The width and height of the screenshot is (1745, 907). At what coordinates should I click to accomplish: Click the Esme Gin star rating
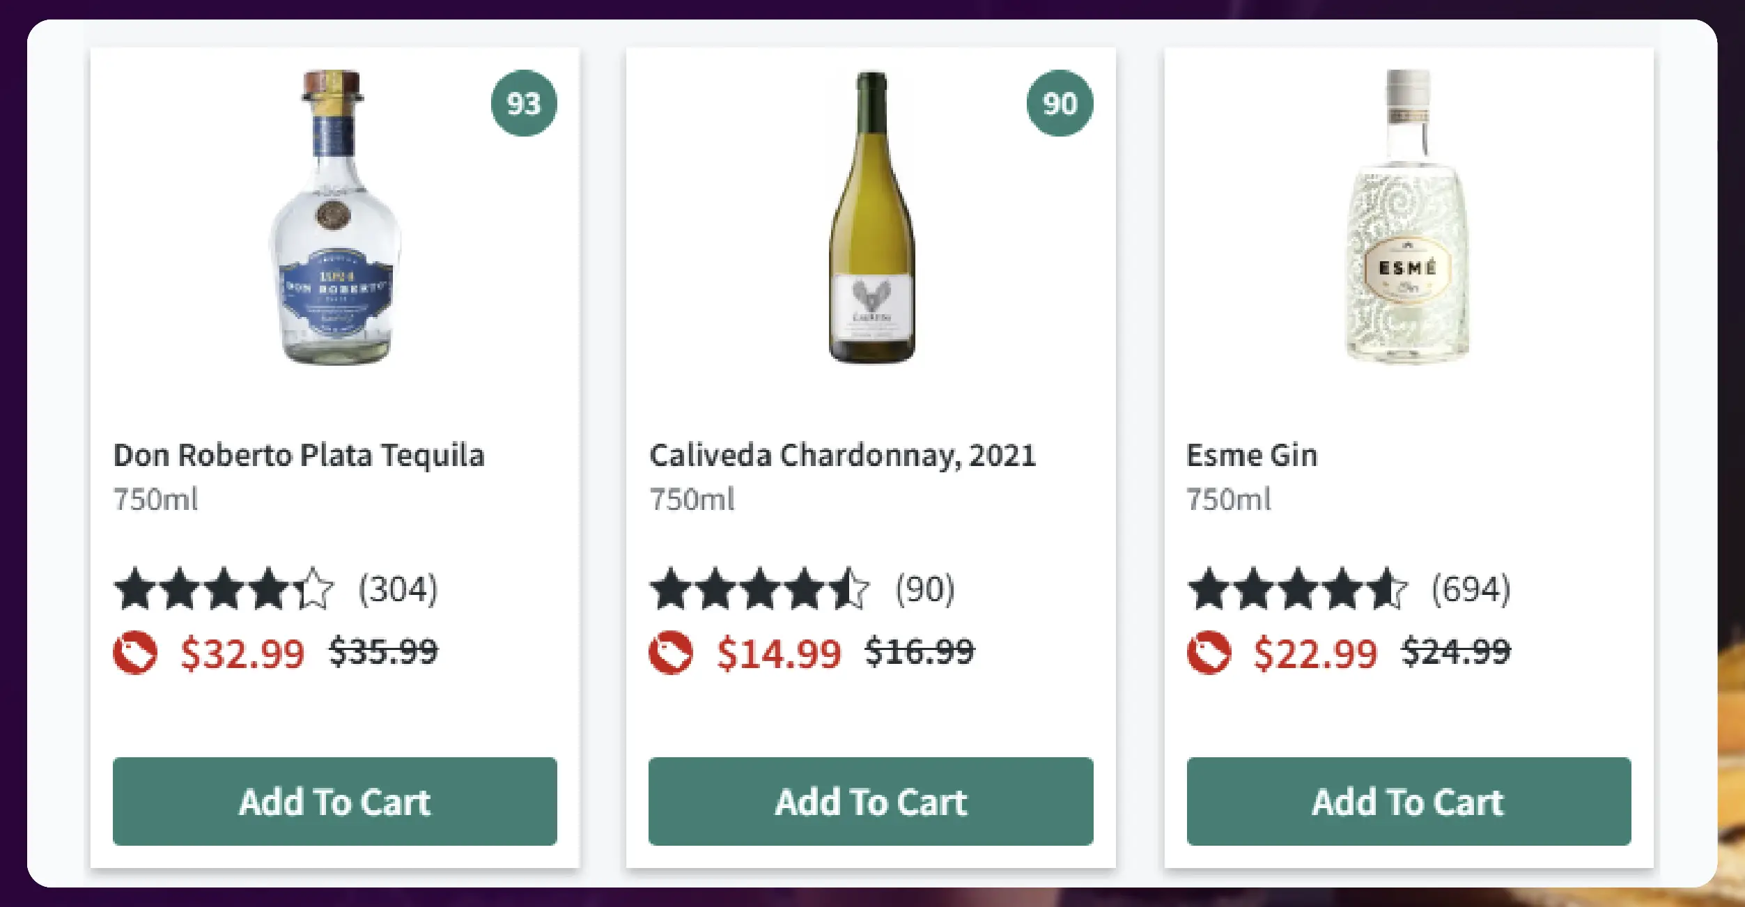pyautogui.click(x=1297, y=589)
